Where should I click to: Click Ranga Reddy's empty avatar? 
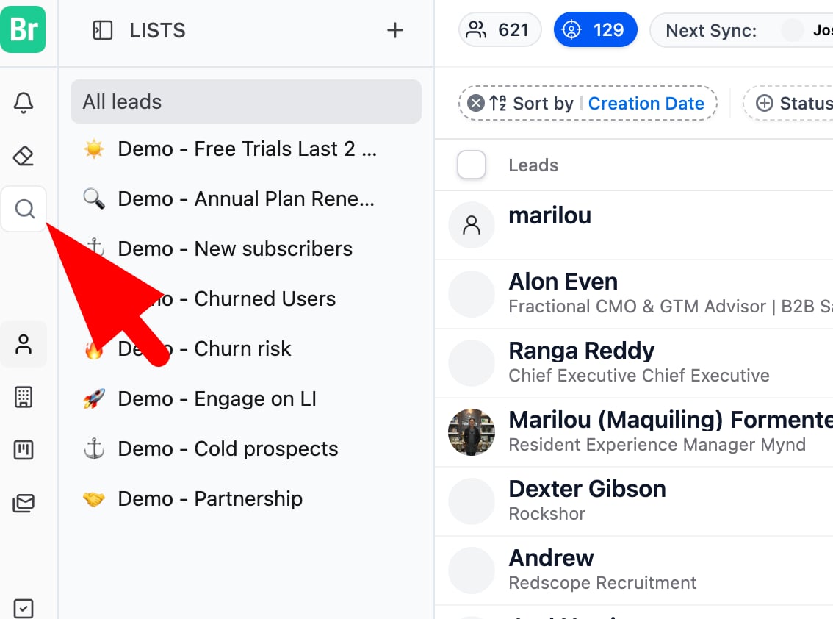click(x=471, y=363)
